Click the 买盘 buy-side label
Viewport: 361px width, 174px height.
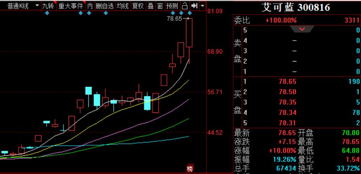point(238,103)
